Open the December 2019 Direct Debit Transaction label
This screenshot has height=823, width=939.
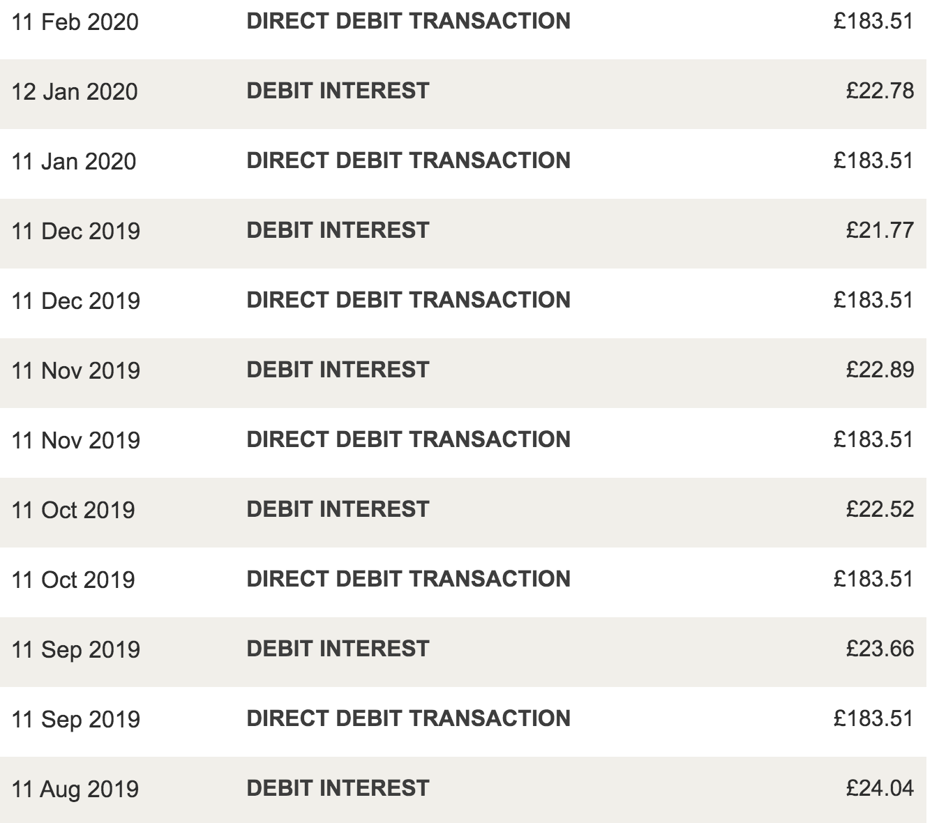pyautogui.click(x=408, y=301)
